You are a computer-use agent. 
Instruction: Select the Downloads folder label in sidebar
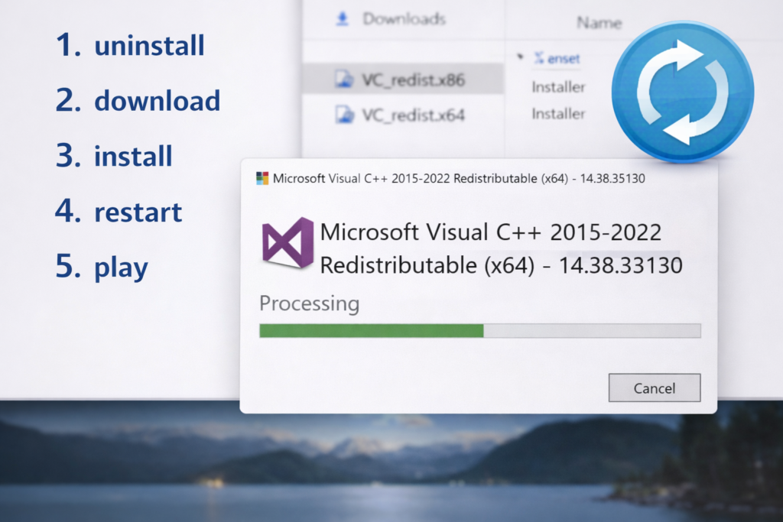point(404,19)
